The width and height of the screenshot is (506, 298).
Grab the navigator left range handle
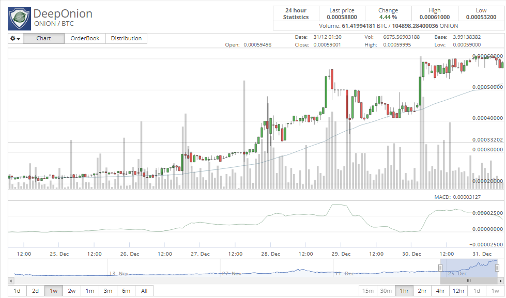tap(440, 268)
